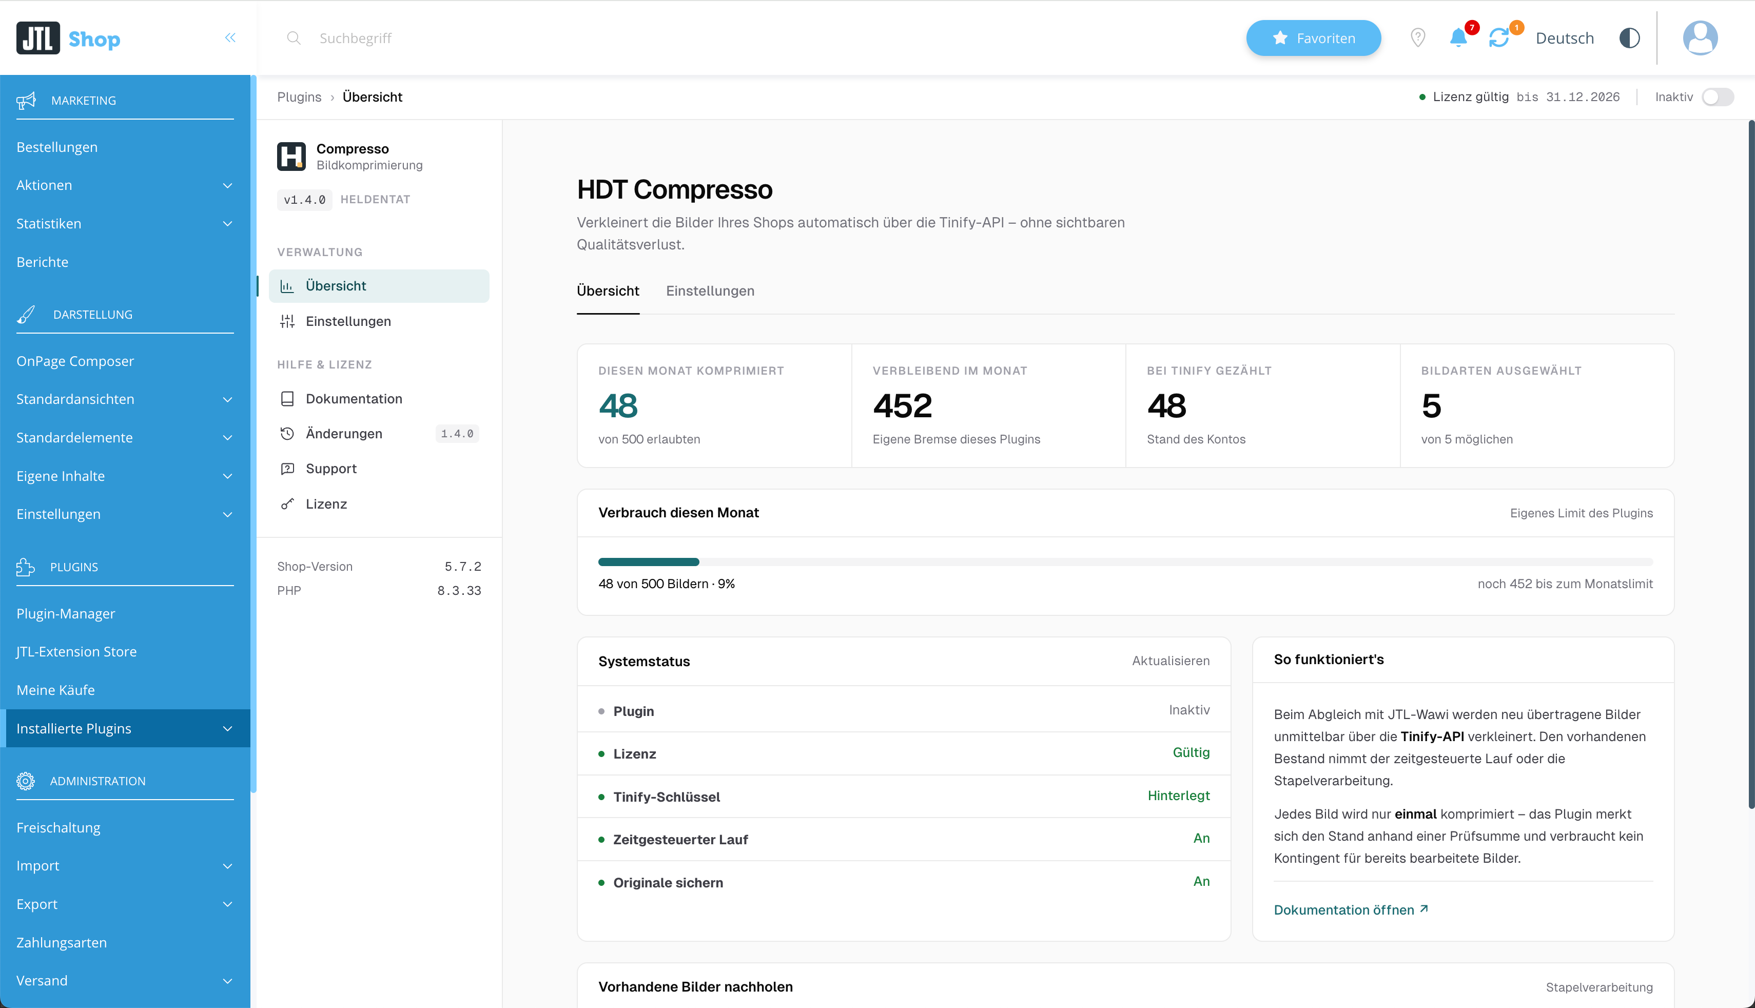Click the "452" remaining count
This screenshot has width=1755, height=1008.
(903, 405)
